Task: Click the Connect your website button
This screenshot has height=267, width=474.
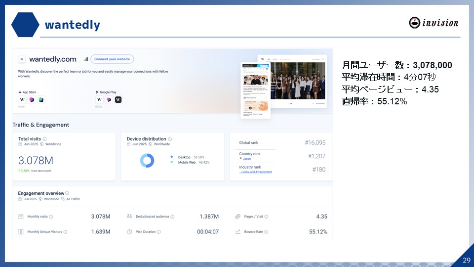Action: point(112,59)
